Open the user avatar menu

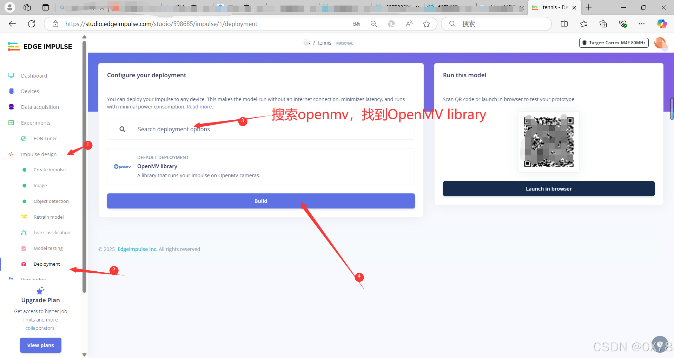pos(661,43)
